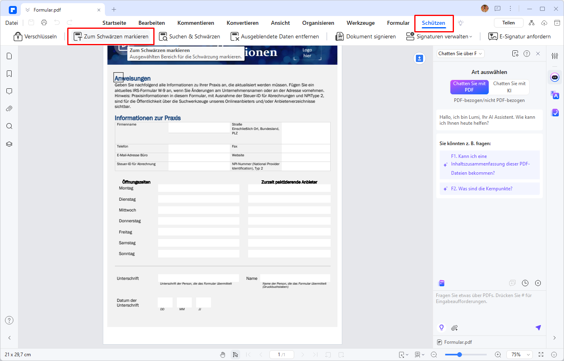Expand the right panel collapse arrow
This screenshot has width=564, height=361.
(x=554, y=338)
